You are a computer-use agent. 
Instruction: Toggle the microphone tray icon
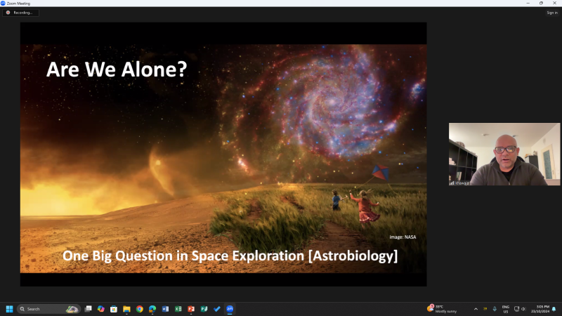coord(495,309)
